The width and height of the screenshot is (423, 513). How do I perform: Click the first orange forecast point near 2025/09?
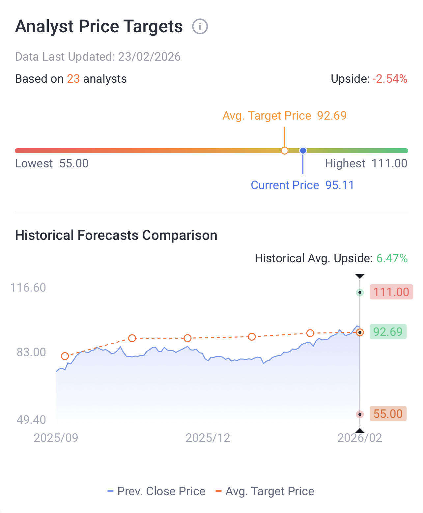click(x=65, y=356)
